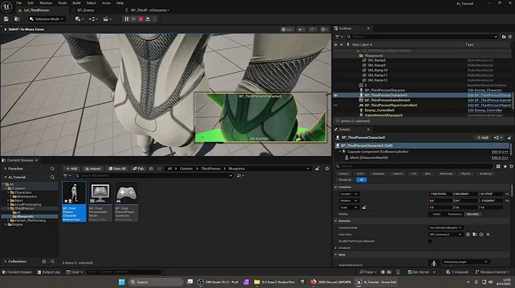Viewport: 515px width, 288px height.
Task: Select the All category filter in Details
Action: (x=361, y=180)
